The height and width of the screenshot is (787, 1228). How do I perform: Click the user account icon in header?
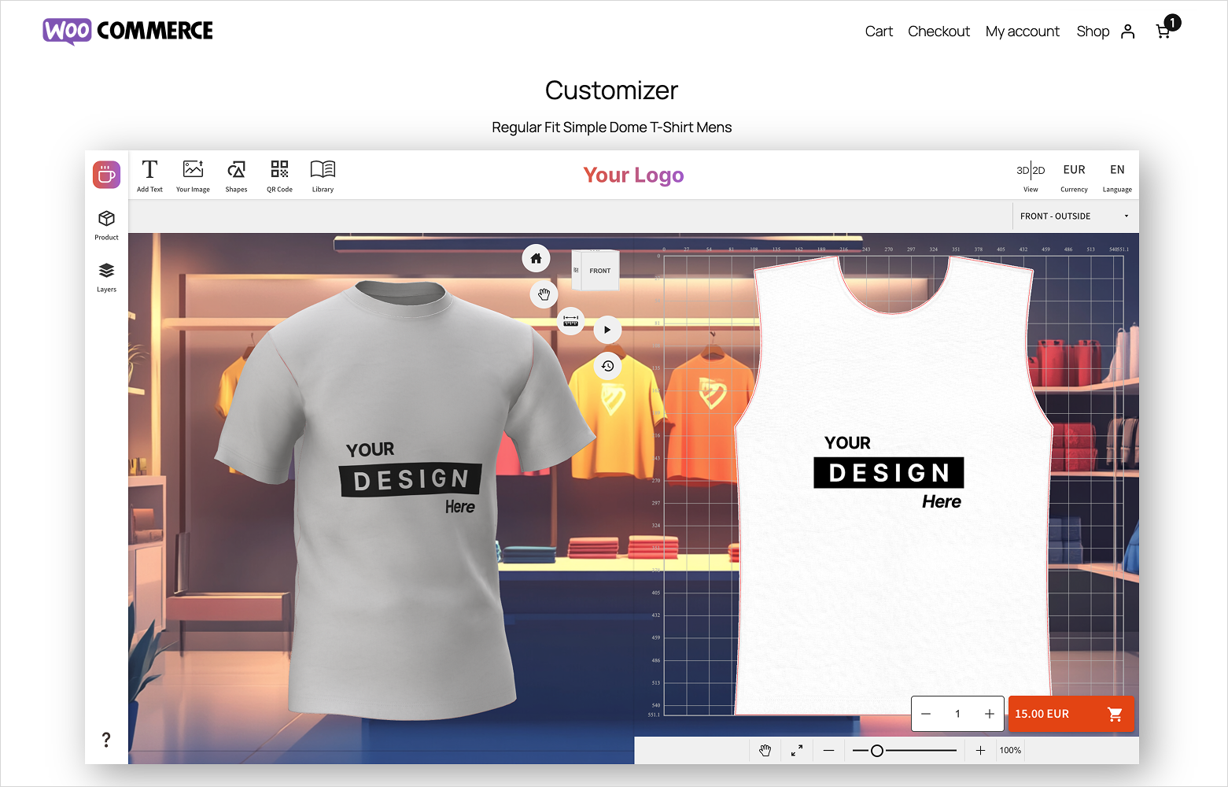point(1127,31)
